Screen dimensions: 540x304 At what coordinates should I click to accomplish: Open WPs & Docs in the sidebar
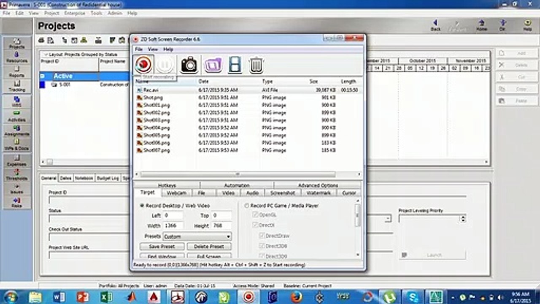(x=17, y=145)
